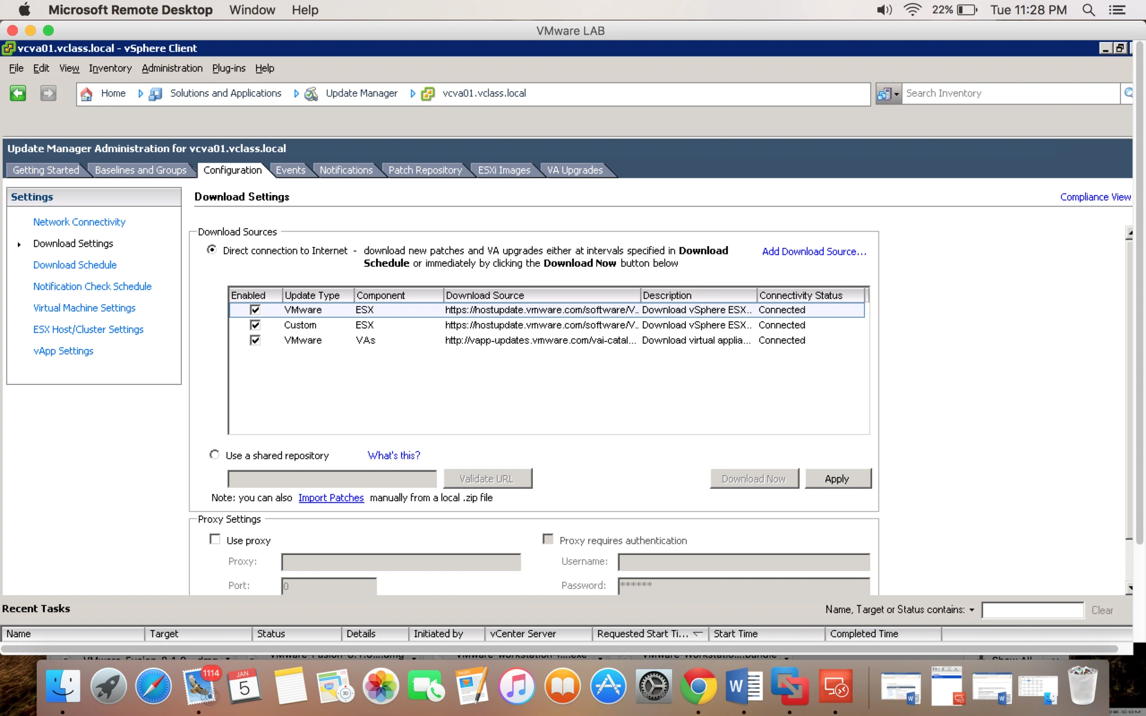
Task: Uncheck Enabled box for VMware ESX row
Action: pos(255,309)
